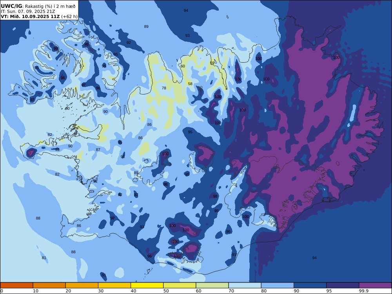The image size is (392, 294).
Task: Click the '(+62 h)' forecast offset text
Action: point(69,16)
